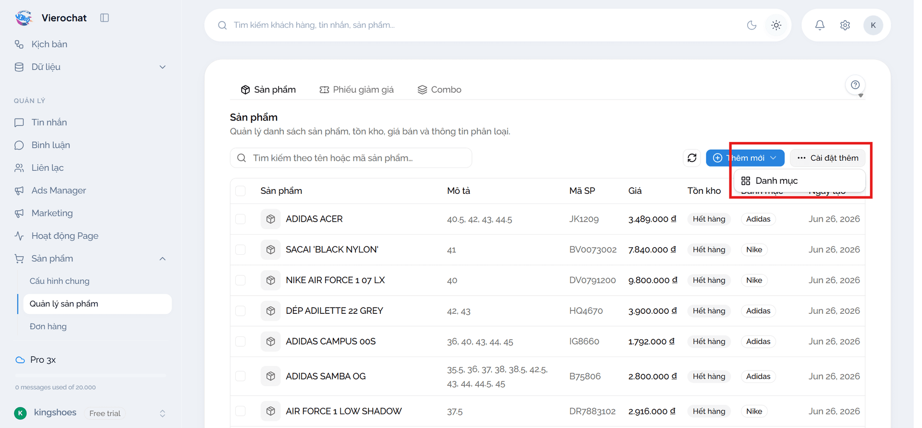
Task: Switch to dark mode moon icon
Action: 752,25
